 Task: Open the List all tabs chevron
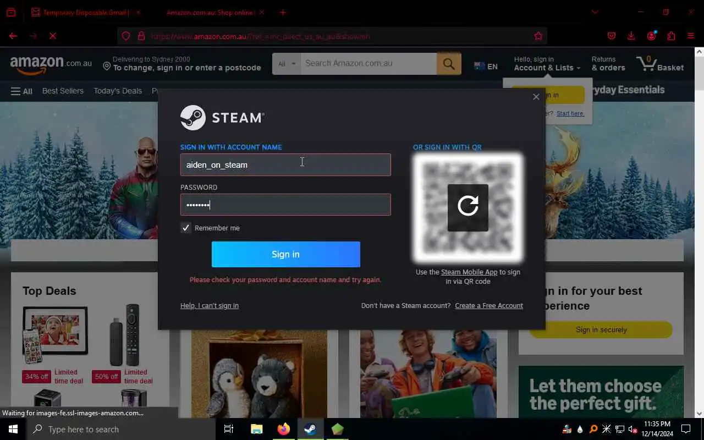click(595, 12)
